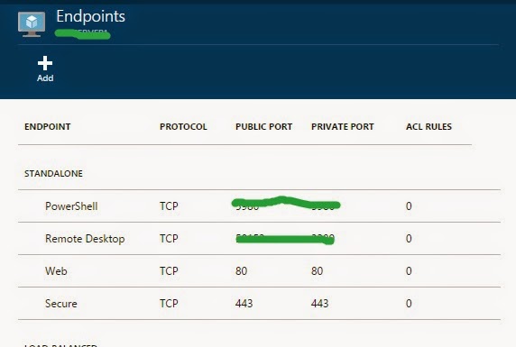Click the virtual machine monitor icon
The height and width of the screenshot is (347, 516).
32,24
